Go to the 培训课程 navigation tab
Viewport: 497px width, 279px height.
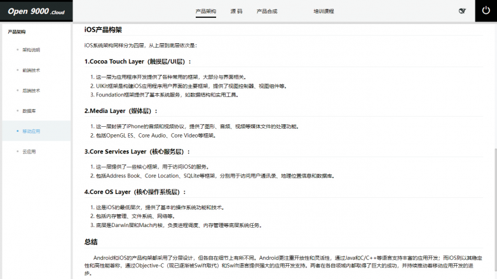coord(323,11)
